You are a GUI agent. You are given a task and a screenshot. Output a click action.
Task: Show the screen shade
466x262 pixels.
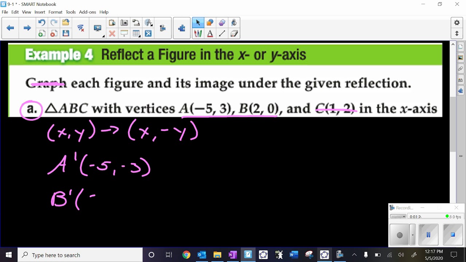coord(124,33)
